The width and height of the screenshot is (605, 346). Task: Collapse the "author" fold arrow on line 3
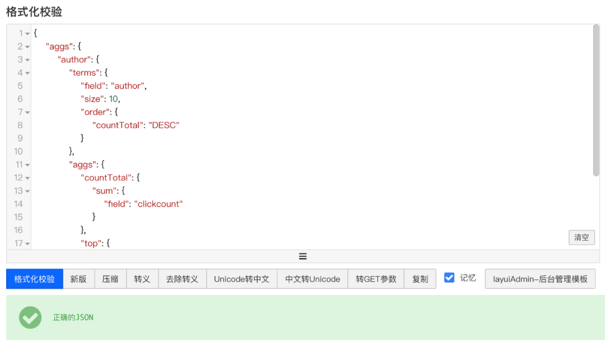pos(27,60)
